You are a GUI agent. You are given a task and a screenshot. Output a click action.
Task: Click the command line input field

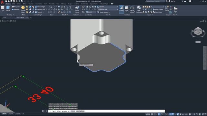tap(106, 111)
